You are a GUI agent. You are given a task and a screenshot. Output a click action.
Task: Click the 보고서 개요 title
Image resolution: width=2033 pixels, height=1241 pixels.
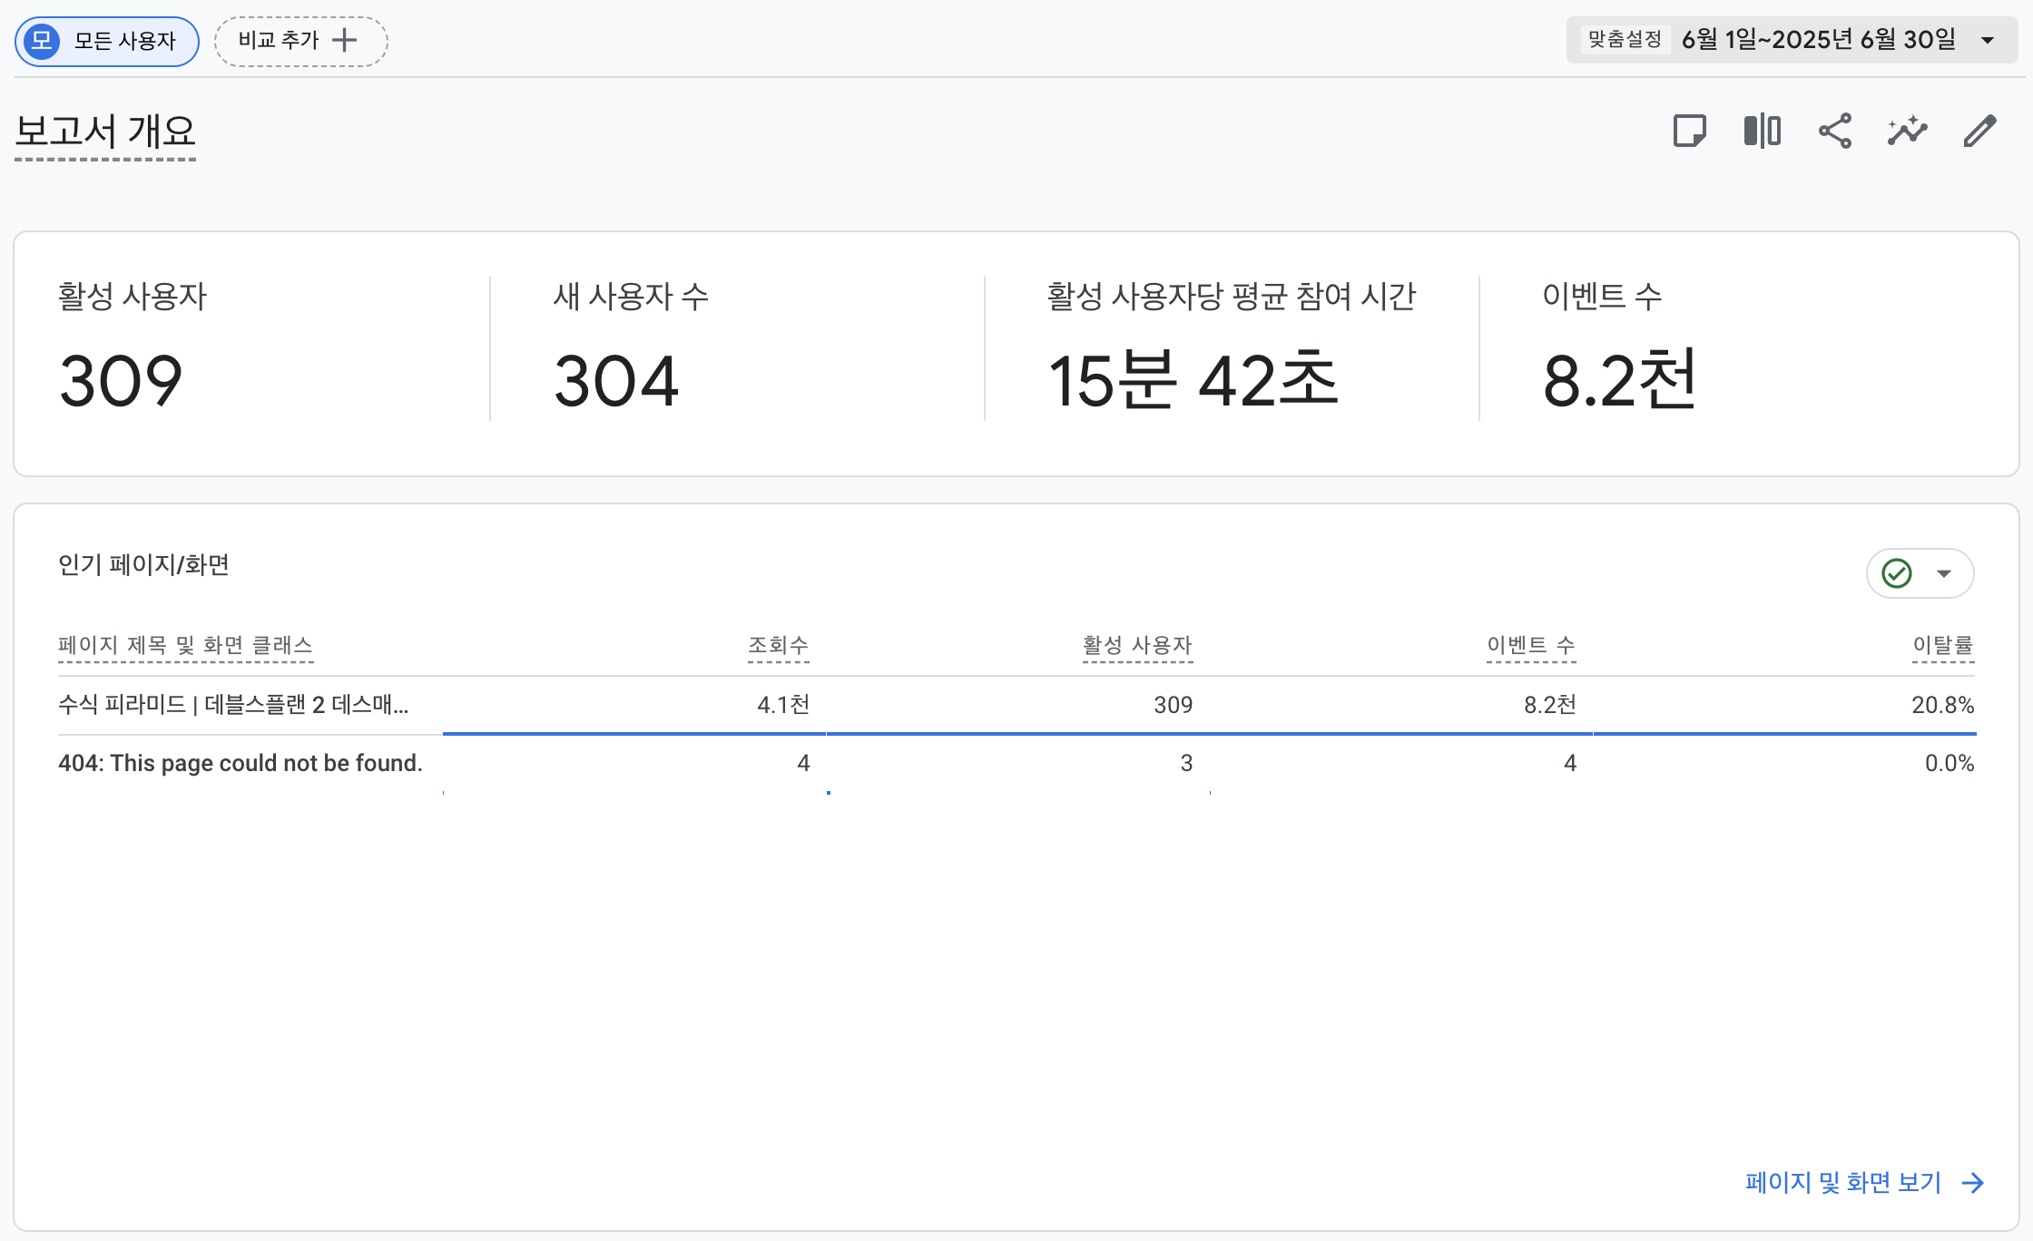click(x=104, y=132)
